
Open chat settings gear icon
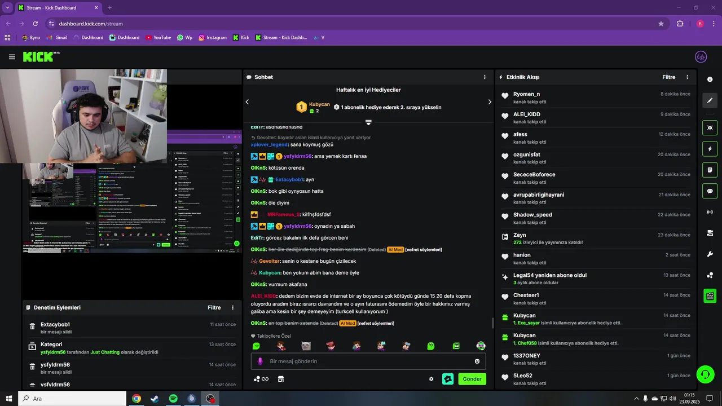pyautogui.click(x=432, y=379)
